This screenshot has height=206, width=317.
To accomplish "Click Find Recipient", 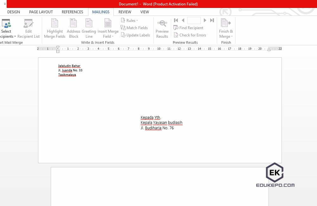I will tap(188, 28).
